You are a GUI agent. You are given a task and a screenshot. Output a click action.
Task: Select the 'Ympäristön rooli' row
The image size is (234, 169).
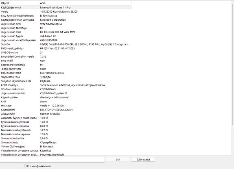(x=11, y=77)
